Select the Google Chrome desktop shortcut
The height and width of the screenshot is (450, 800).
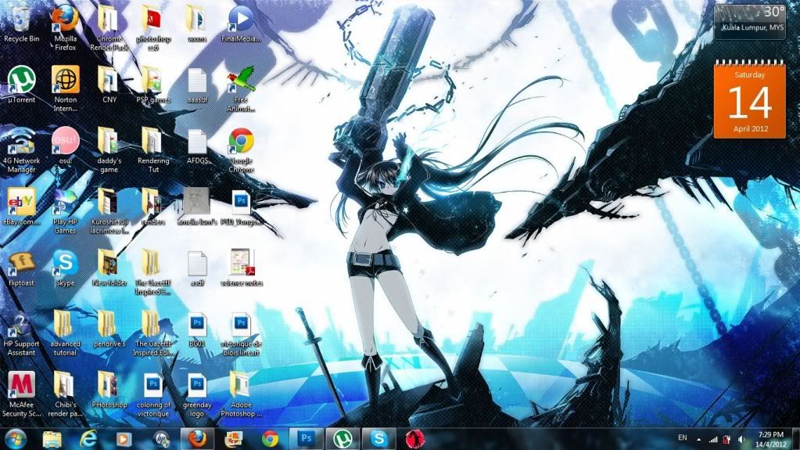click(x=241, y=150)
